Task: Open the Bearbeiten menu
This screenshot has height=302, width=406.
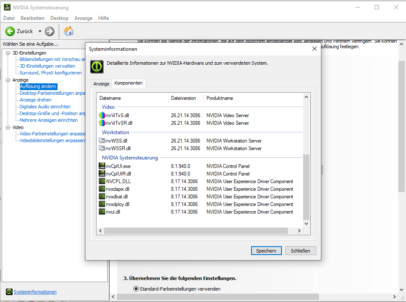Action: tap(33, 18)
